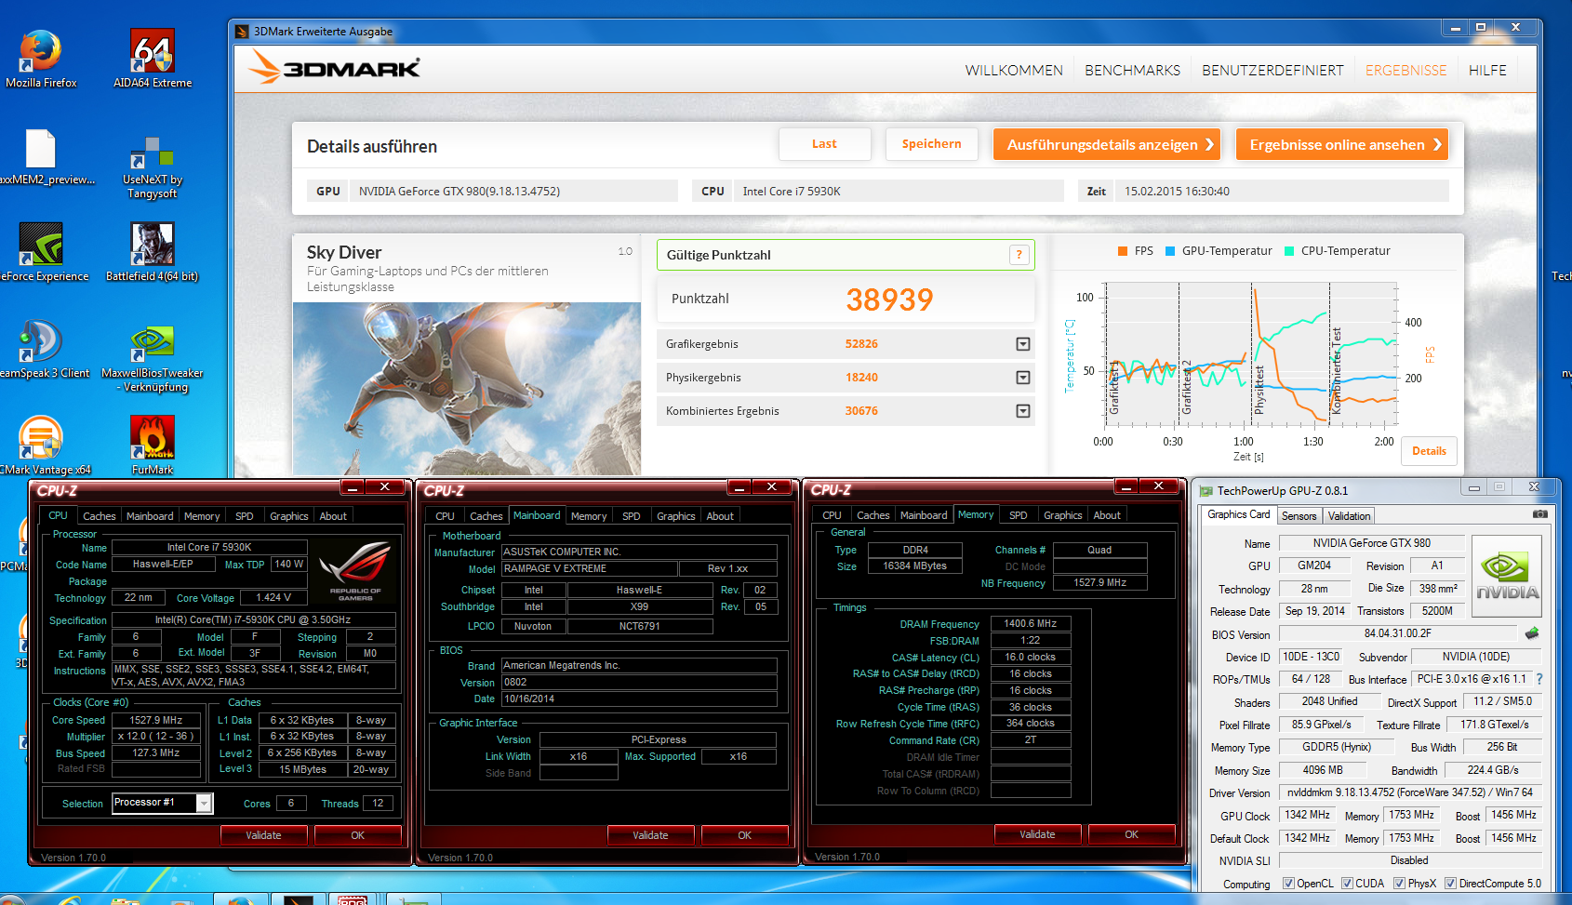Click Ausführungsdetails anzeigen button
Viewport: 1572px width, 905px height.
pyautogui.click(x=1107, y=144)
